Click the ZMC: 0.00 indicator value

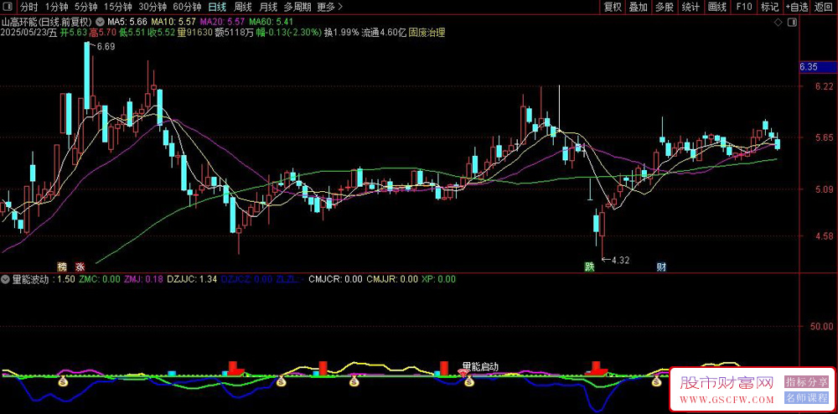point(100,279)
